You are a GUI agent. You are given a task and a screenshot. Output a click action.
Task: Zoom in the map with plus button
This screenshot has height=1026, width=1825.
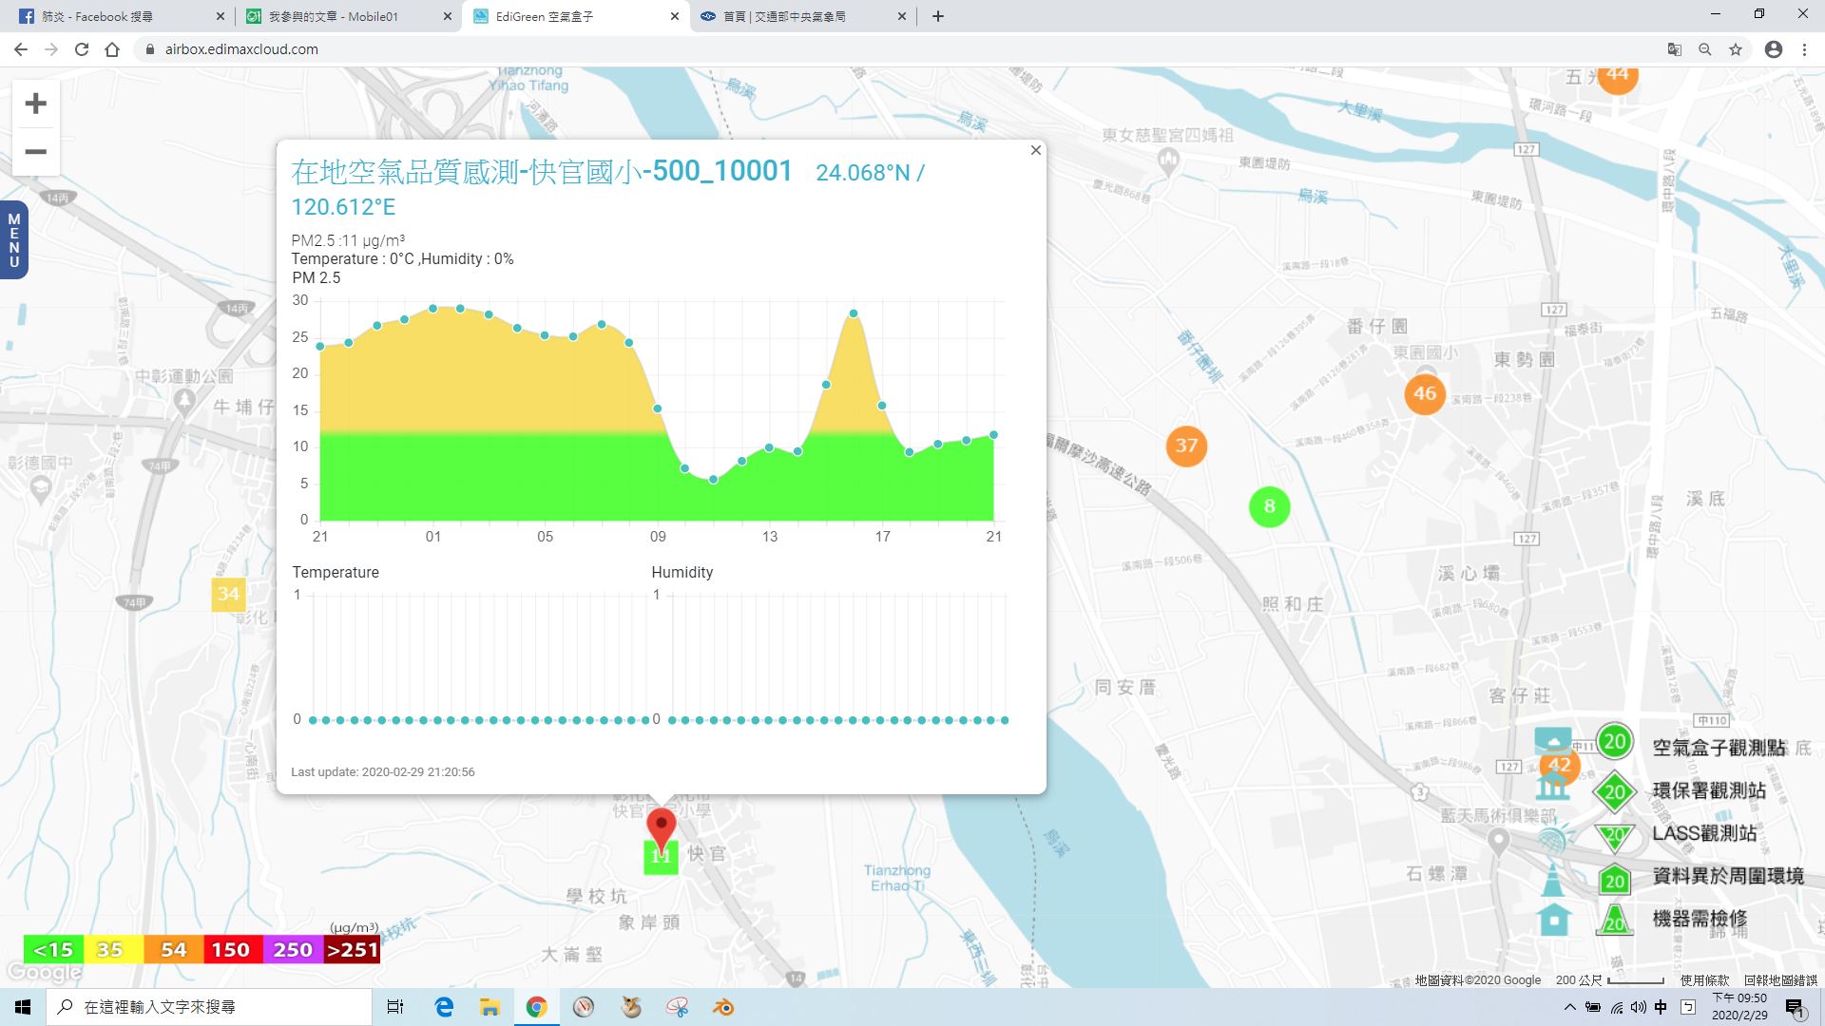[x=35, y=104]
